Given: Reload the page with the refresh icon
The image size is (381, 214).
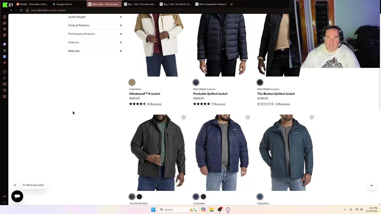Looking at the screenshot, I should pos(21,10).
